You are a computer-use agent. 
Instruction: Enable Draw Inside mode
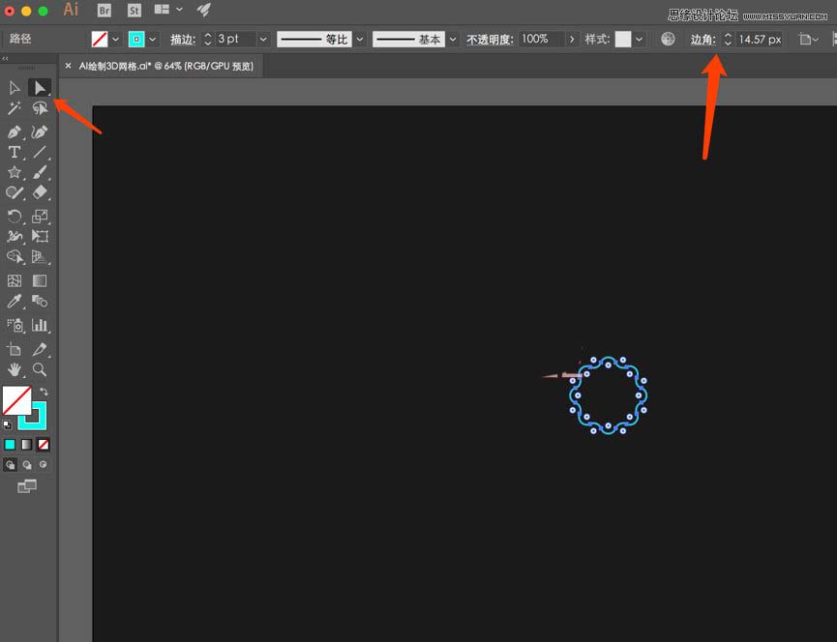click(44, 465)
